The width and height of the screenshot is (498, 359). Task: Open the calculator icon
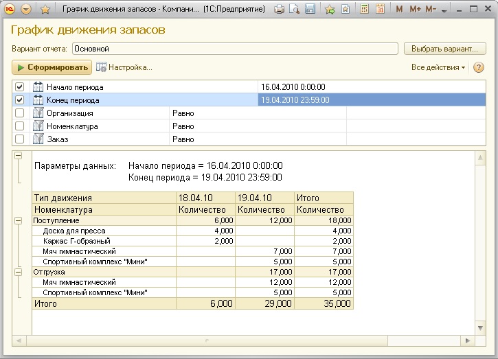[x=364, y=10]
